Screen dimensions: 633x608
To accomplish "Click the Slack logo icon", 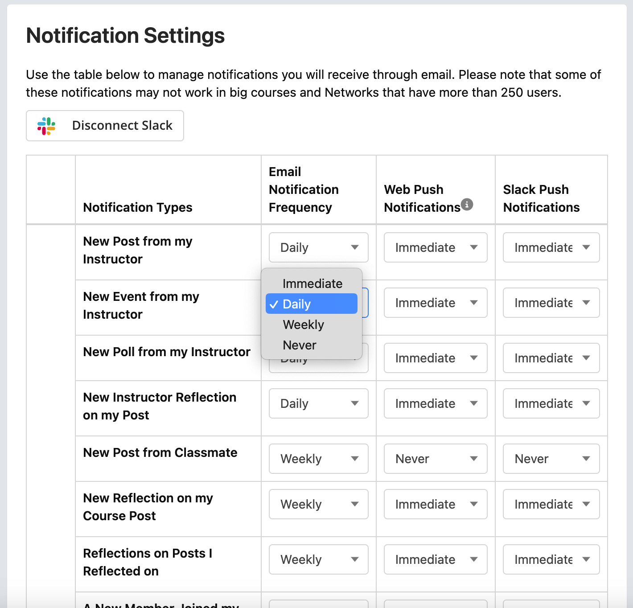I will (x=46, y=126).
